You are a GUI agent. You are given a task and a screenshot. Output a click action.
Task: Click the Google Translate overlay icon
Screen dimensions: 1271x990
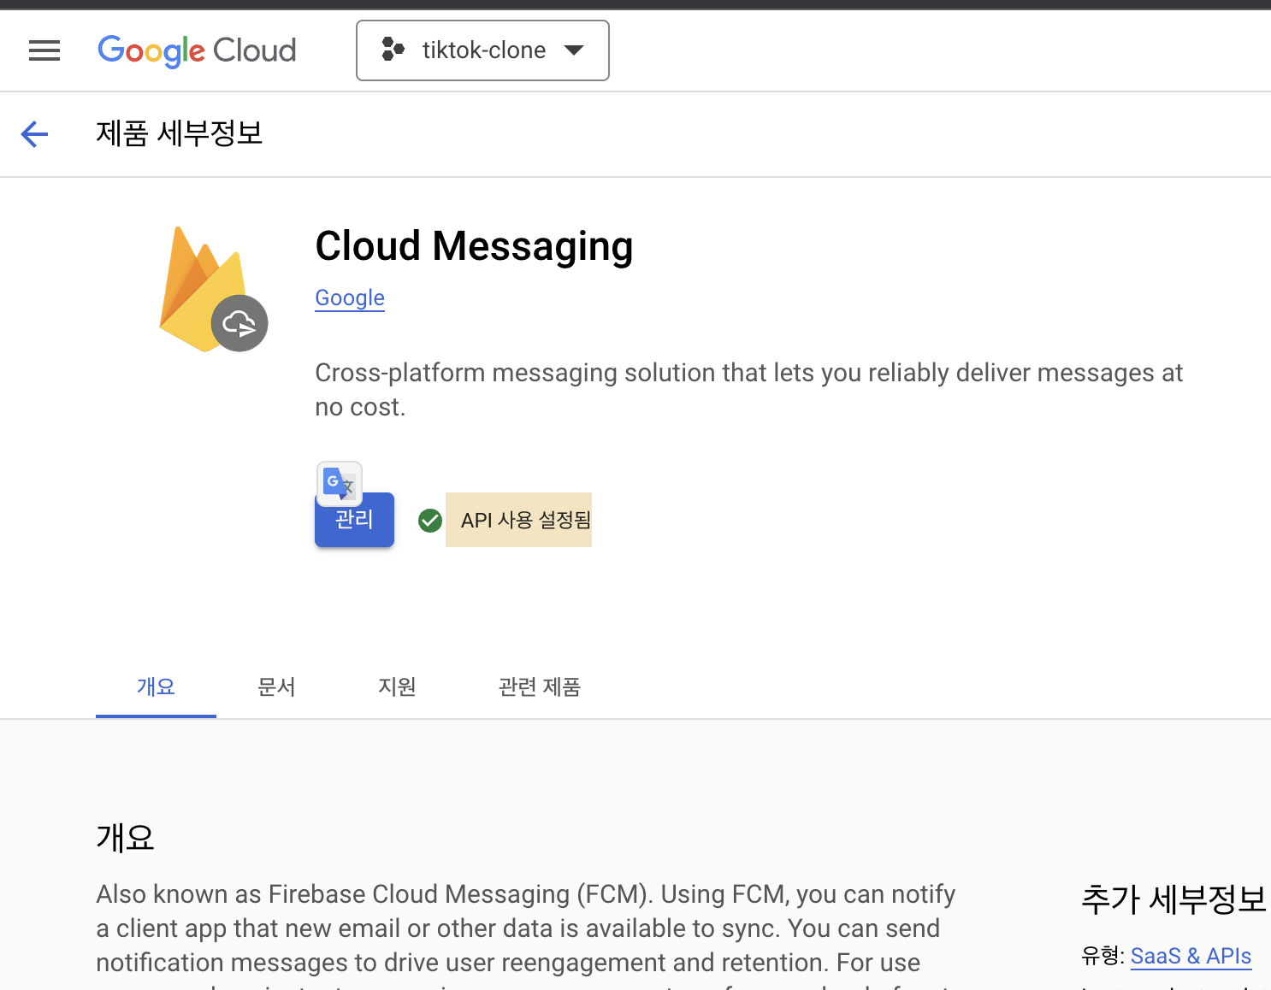tap(340, 484)
